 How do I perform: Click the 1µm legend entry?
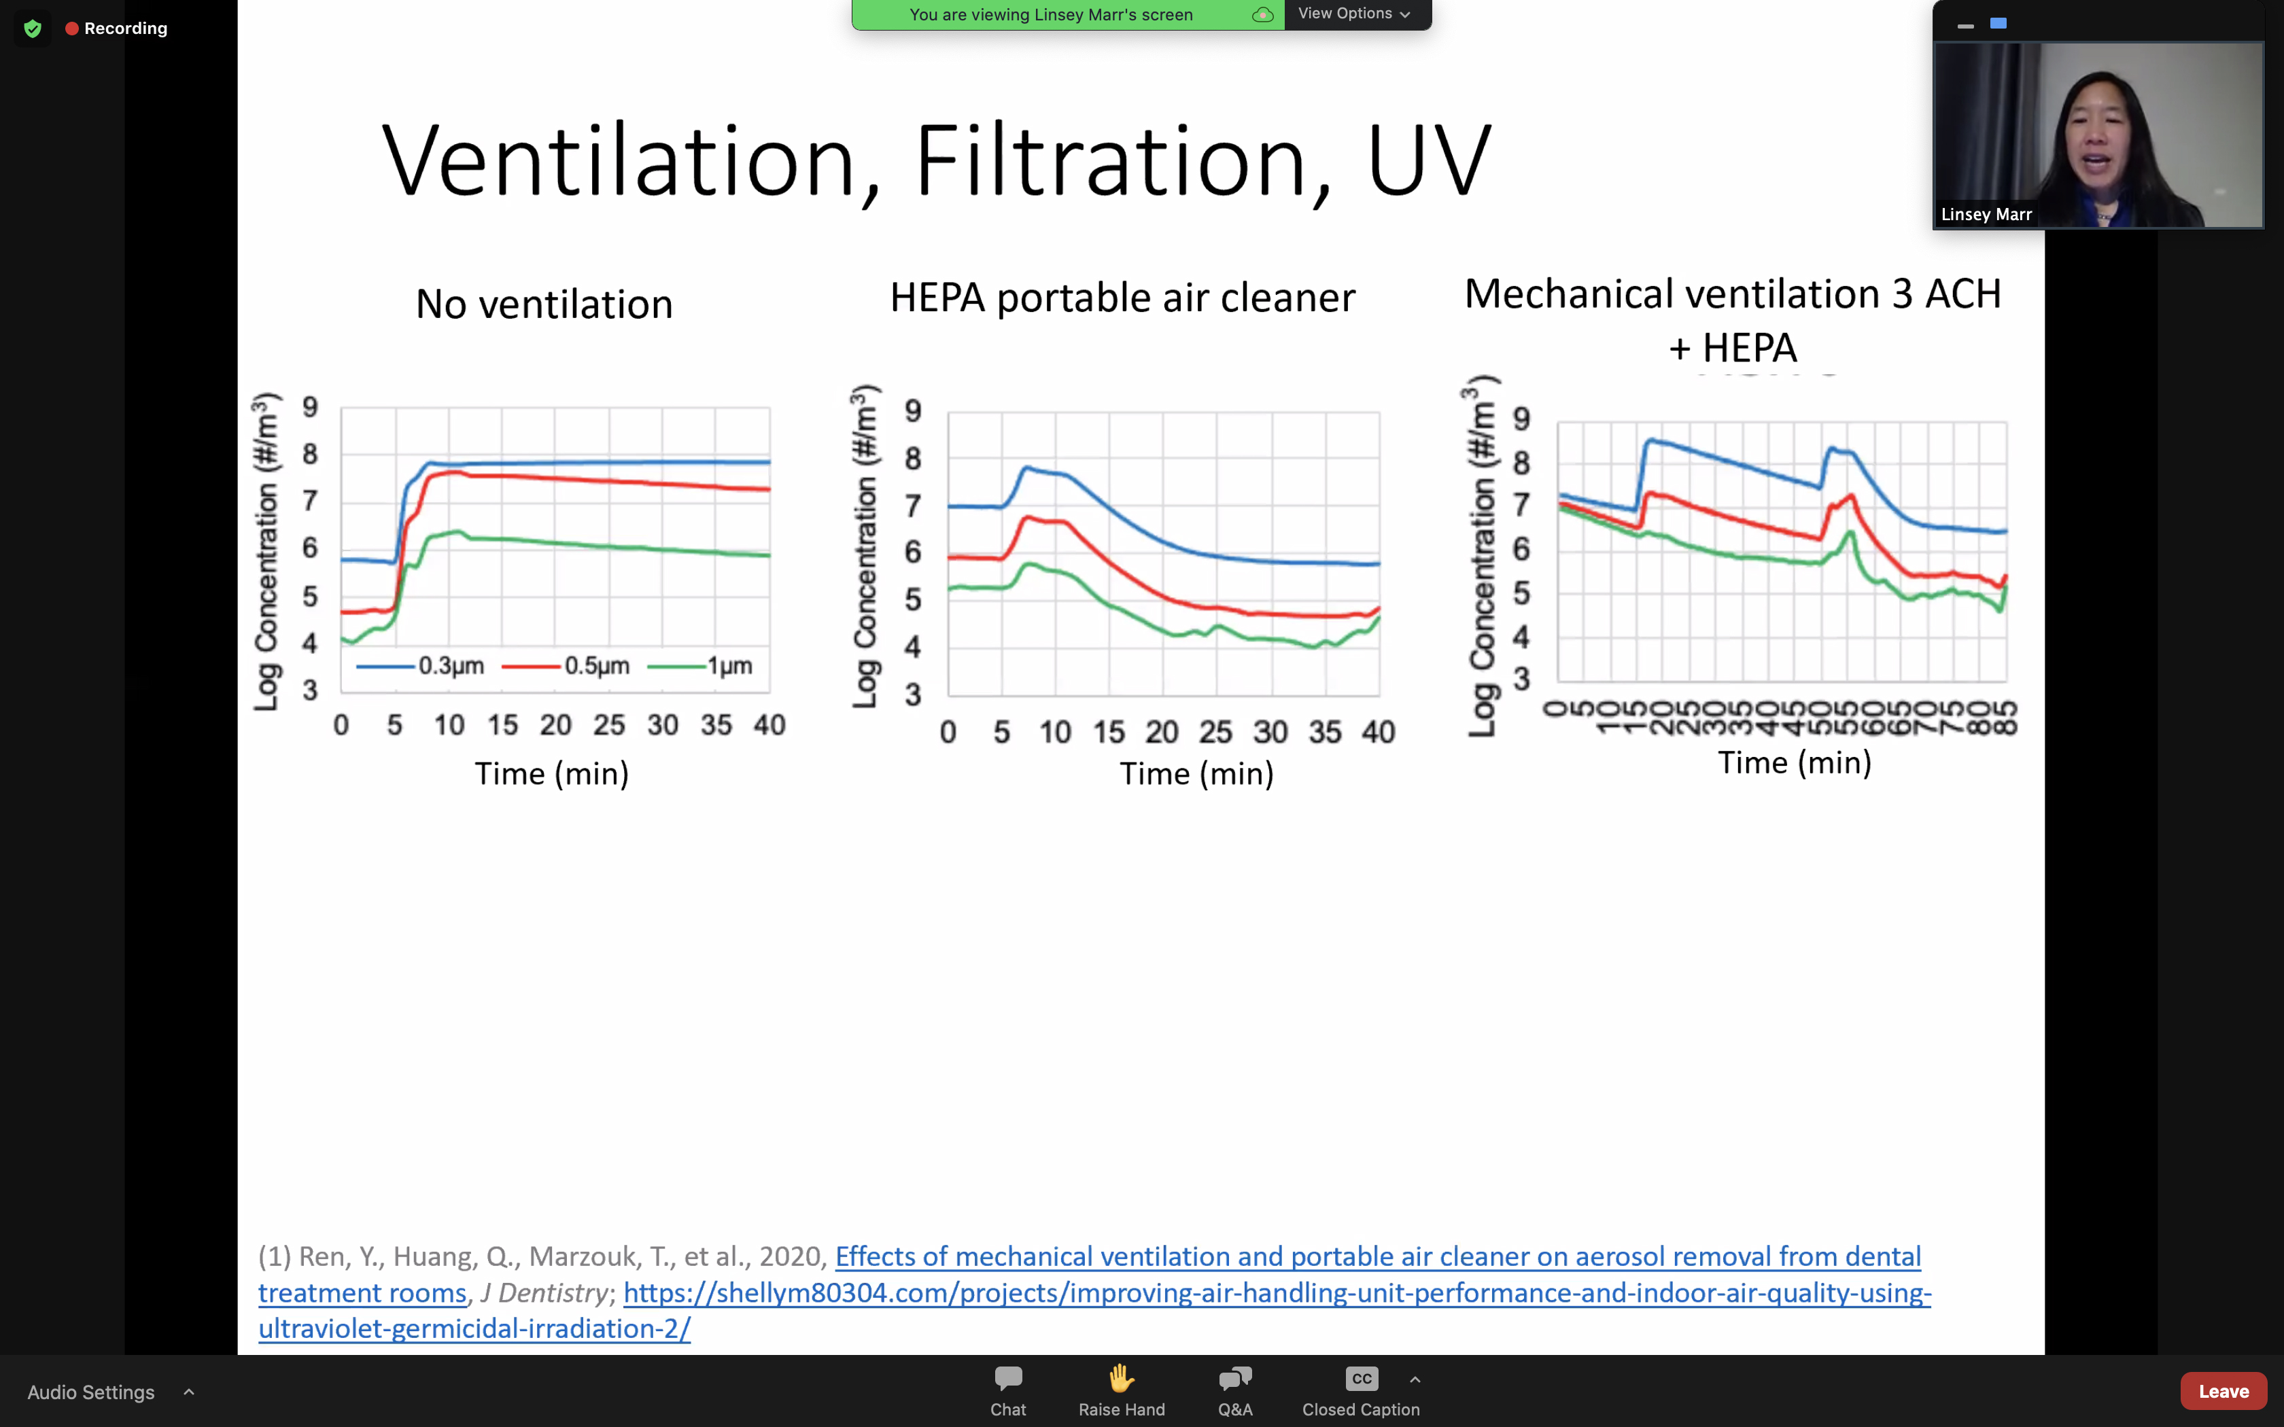point(700,665)
